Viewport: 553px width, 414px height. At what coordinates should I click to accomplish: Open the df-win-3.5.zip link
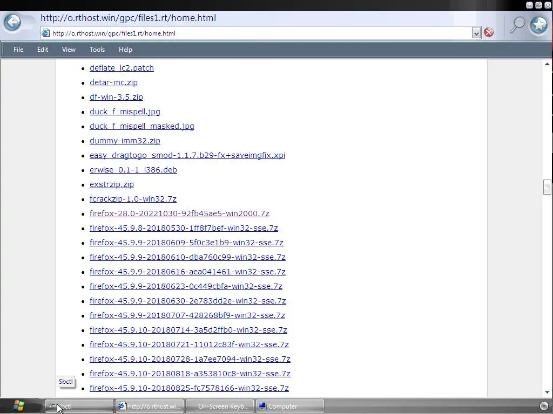pyautogui.click(x=117, y=97)
